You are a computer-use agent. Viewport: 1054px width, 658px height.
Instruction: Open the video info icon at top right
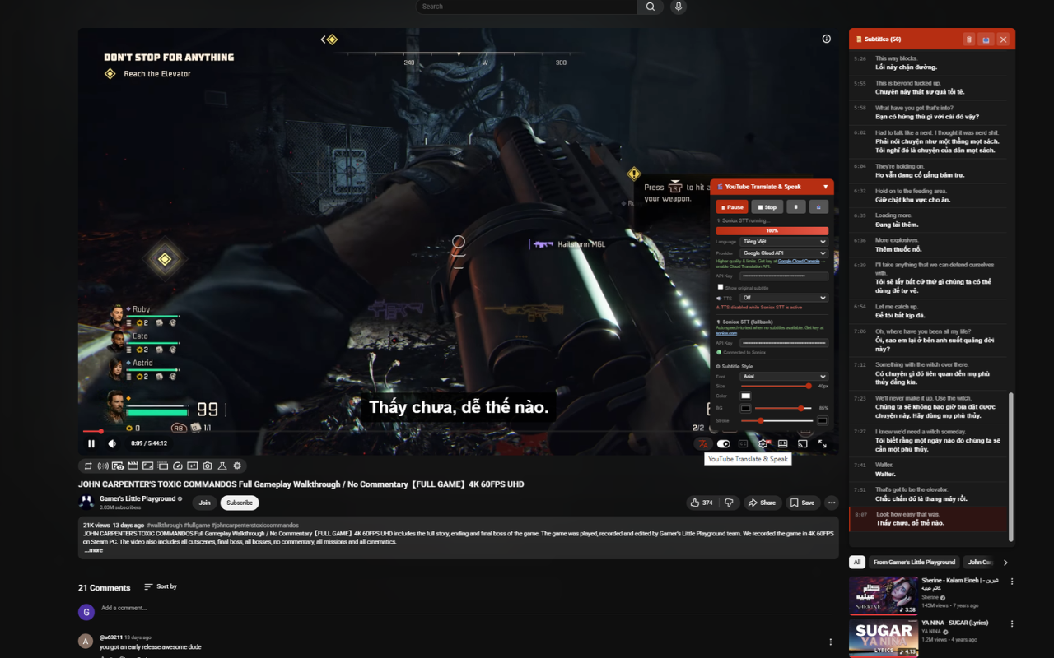coord(827,39)
